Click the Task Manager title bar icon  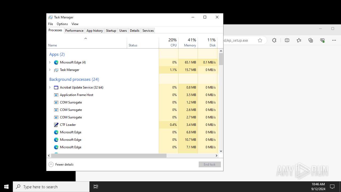click(x=51, y=17)
